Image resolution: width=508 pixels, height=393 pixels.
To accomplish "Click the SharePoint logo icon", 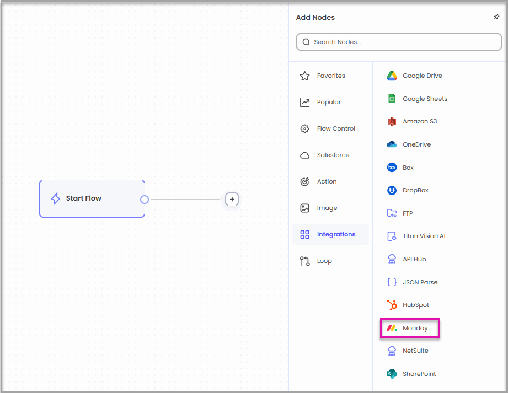I will click(x=392, y=374).
